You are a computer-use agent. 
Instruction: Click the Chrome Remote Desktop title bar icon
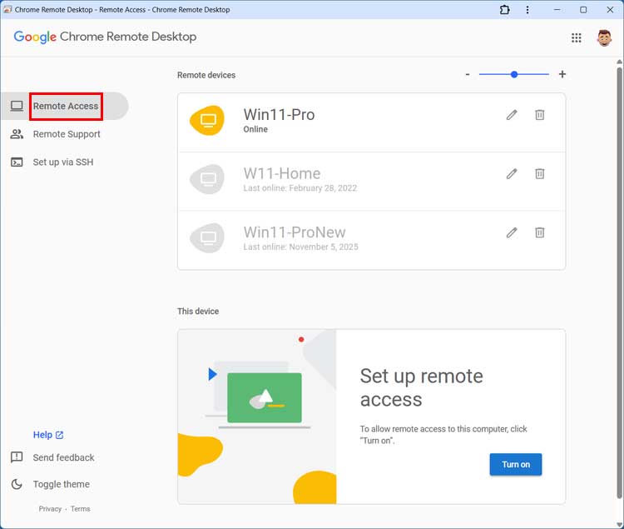pyautogui.click(x=7, y=9)
